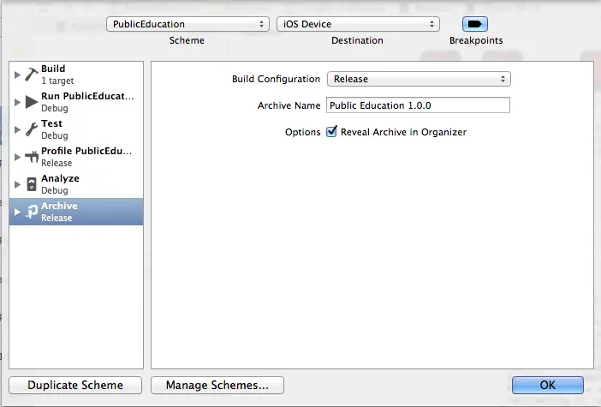
Task: Click the Run play triangle icon
Action: click(32, 102)
